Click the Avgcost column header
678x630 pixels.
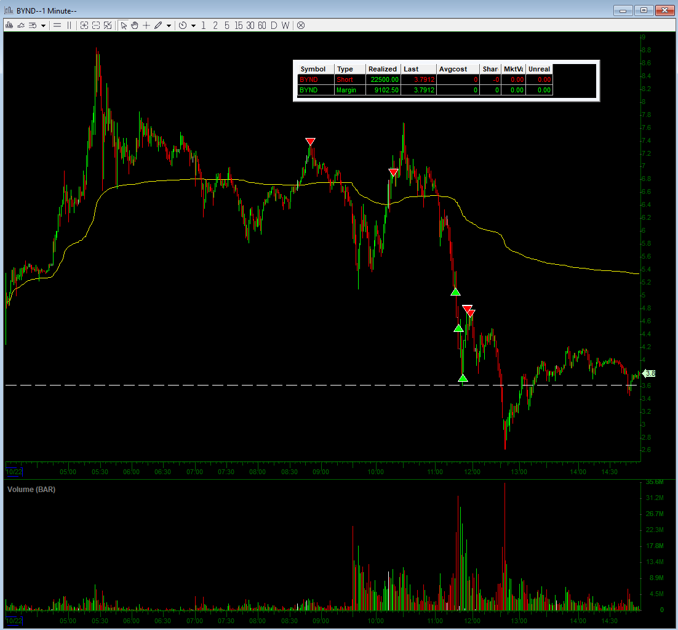coord(458,69)
